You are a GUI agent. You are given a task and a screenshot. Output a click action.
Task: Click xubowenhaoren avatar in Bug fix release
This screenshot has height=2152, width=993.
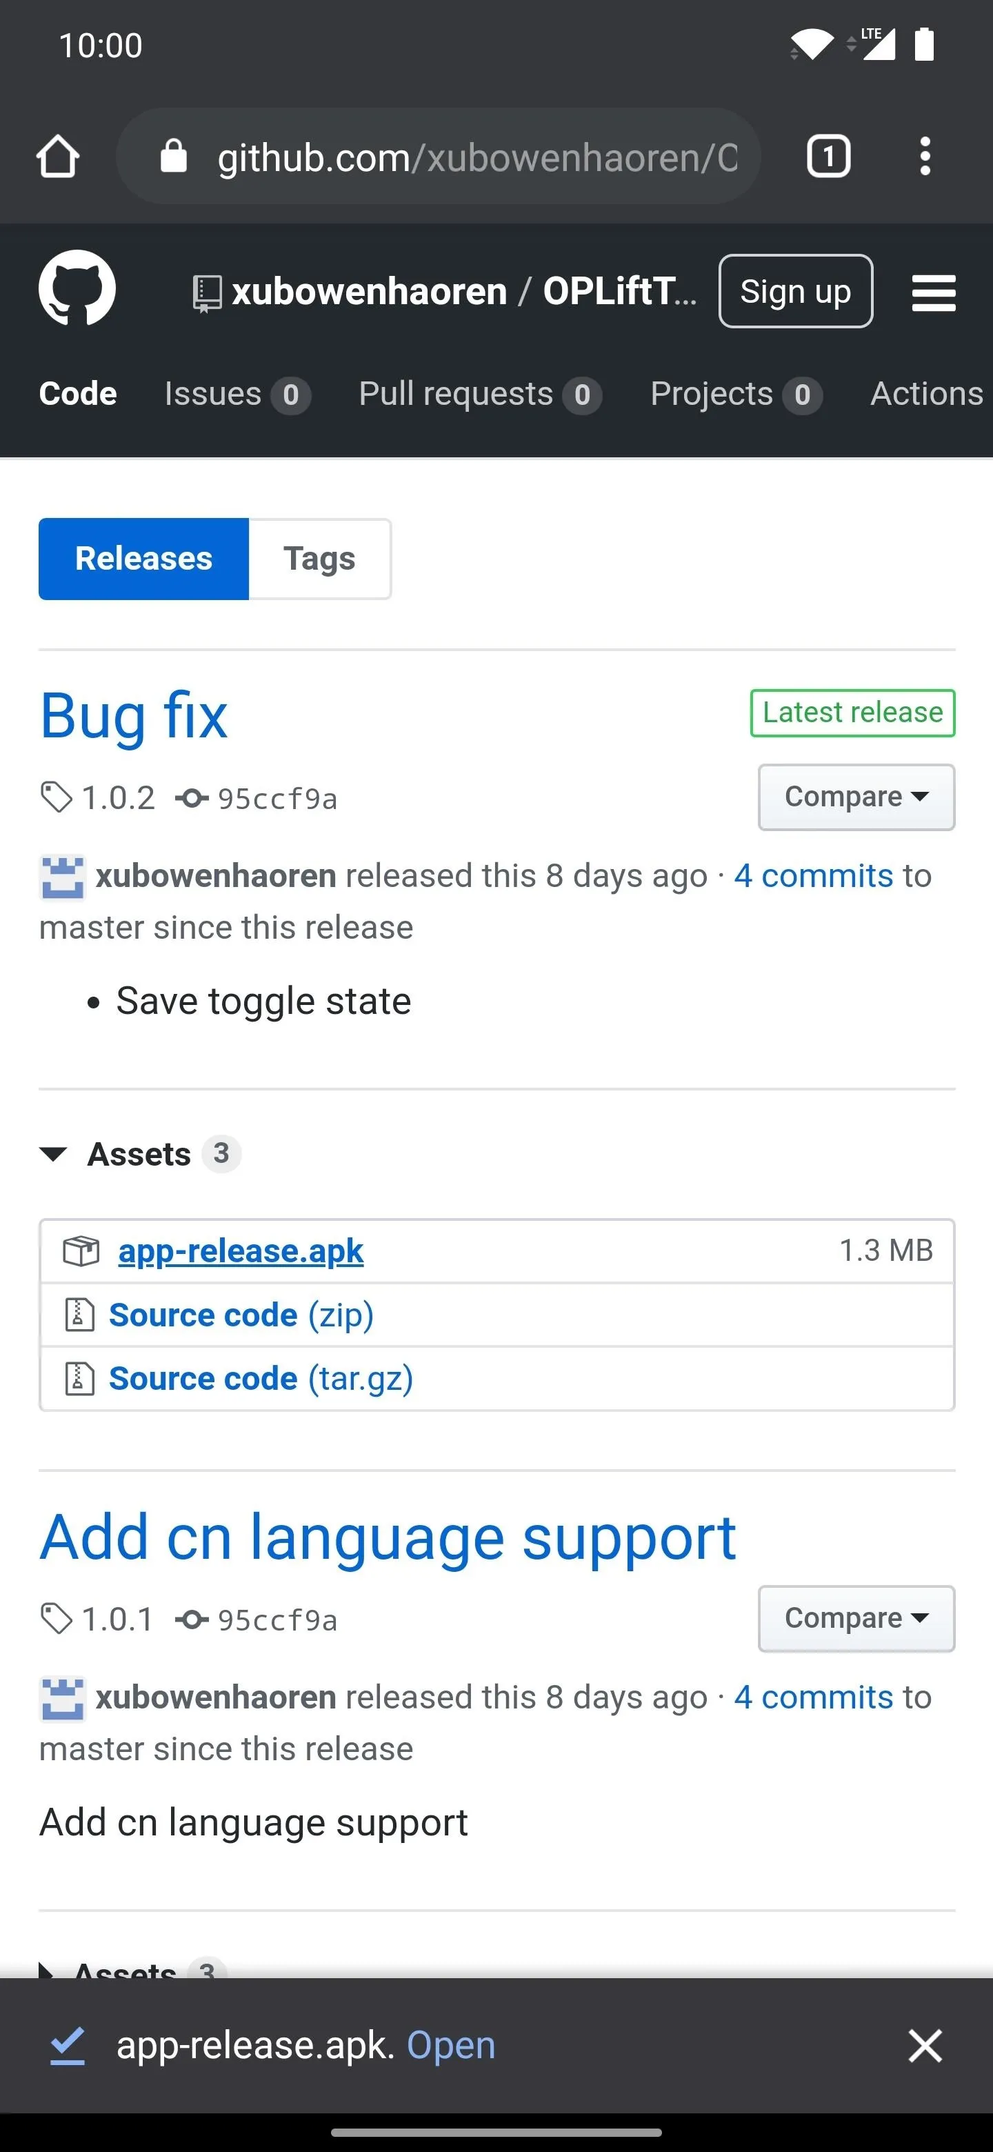[x=62, y=877]
